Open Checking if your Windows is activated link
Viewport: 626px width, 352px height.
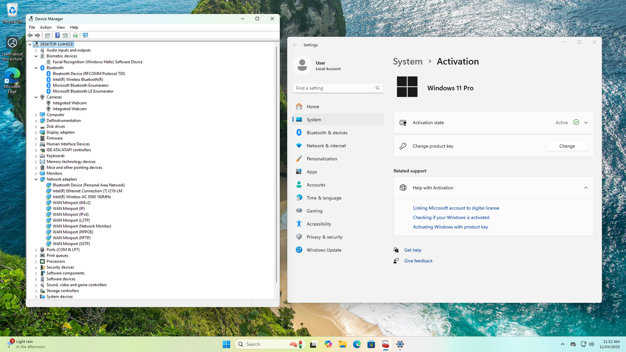tap(451, 217)
